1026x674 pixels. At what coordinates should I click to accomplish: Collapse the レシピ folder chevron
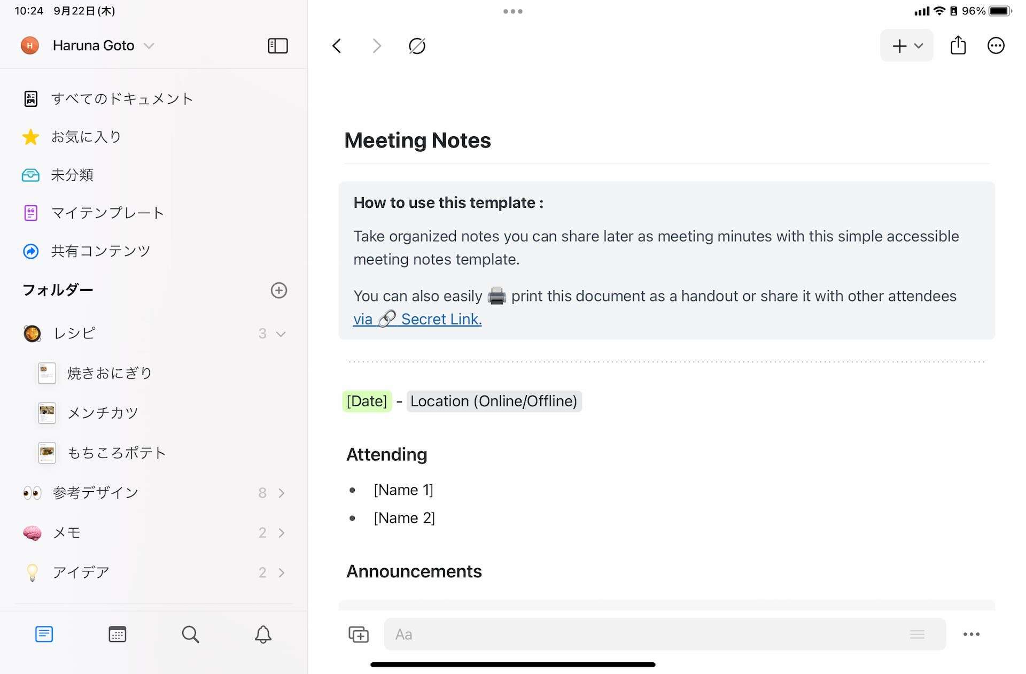281,334
